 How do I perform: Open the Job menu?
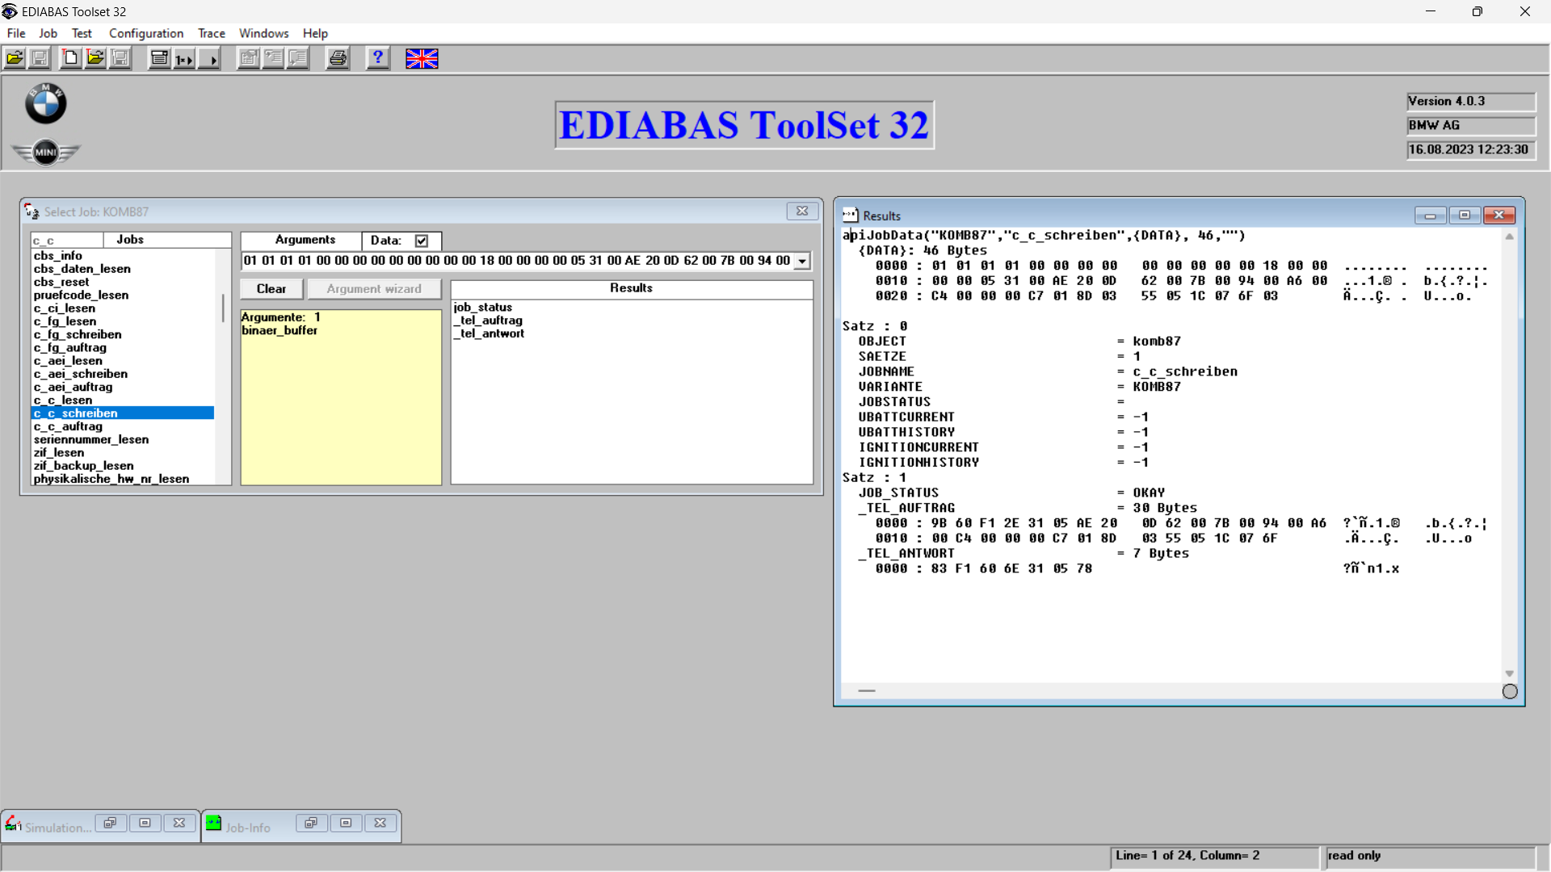pos(48,33)
